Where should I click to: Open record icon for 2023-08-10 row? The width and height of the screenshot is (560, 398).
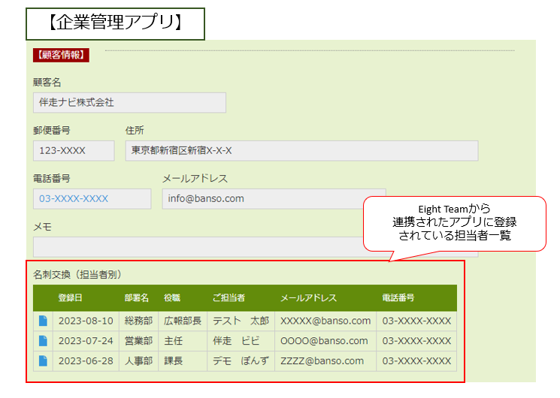click(x=43, y=321)
